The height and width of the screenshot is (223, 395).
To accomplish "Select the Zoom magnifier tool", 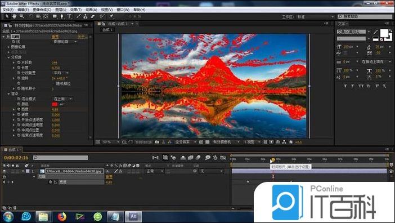I will pos(22,16).
